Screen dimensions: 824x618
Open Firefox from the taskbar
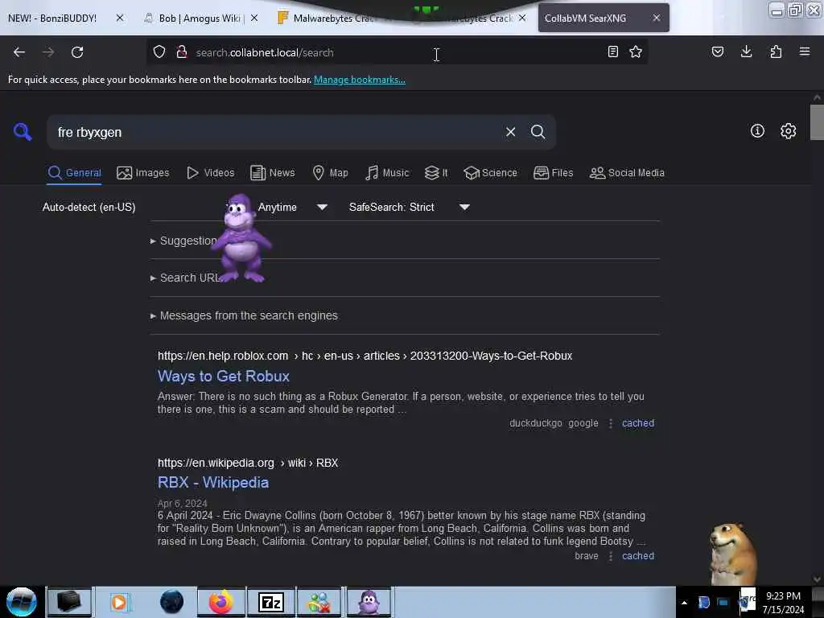point(221,602)
